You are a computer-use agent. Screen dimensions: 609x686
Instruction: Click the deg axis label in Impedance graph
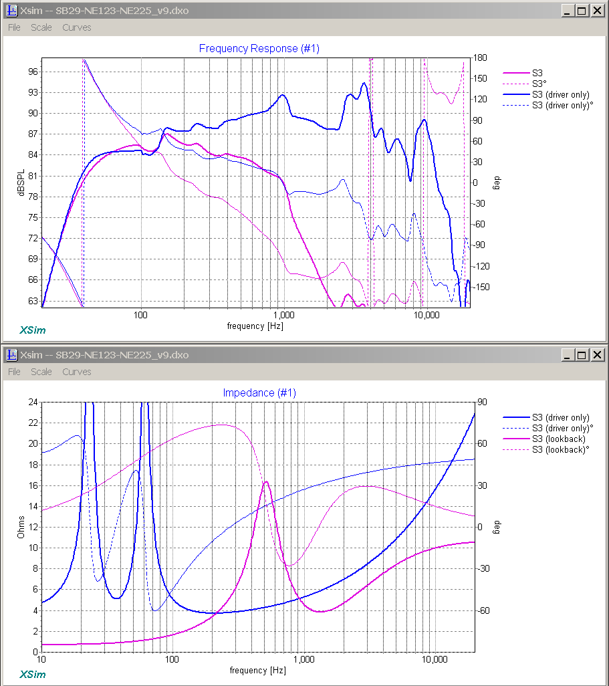click(x=496, y=527)
